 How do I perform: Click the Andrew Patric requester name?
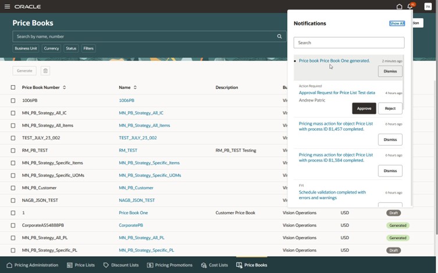(x=312, y=100)
